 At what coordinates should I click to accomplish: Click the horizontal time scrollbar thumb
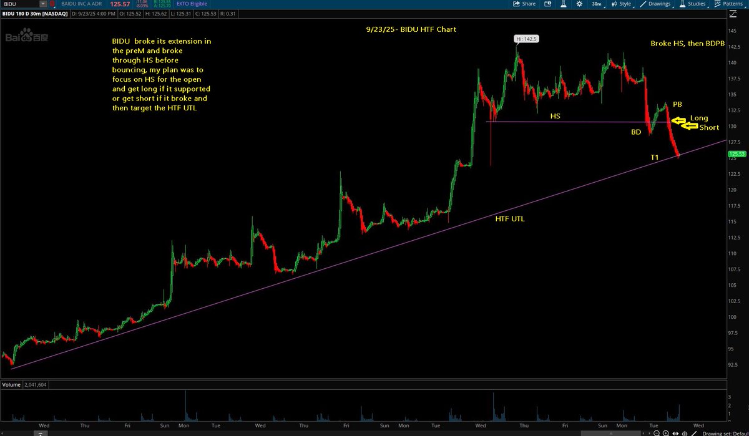[610, 433]
